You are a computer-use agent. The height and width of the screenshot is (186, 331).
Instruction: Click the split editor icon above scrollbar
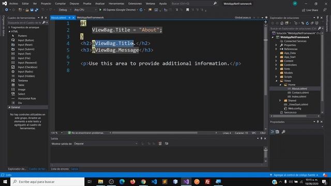tap(265, 22)
